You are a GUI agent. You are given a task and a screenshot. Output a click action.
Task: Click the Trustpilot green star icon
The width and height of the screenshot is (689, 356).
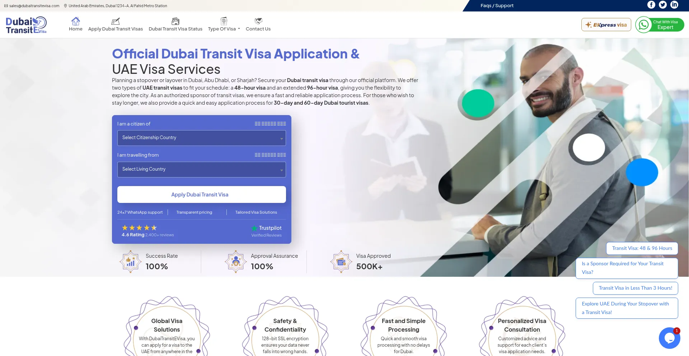click(254, 228)
